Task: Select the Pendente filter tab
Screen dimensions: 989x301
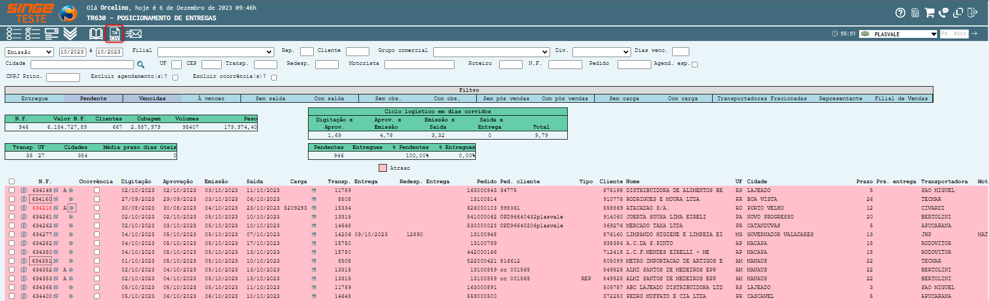Action: coord(93,99)
